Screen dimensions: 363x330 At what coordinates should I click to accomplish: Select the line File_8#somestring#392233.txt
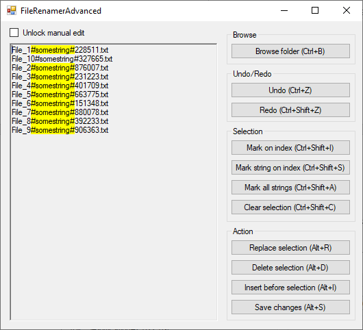click(60, 121)
